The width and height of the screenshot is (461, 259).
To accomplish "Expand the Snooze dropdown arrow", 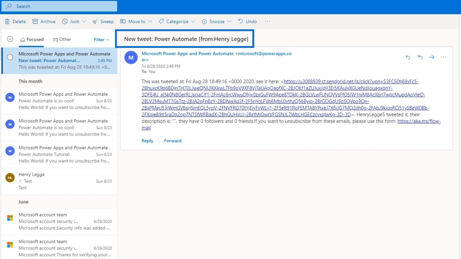I will click(x=229, y=22).
